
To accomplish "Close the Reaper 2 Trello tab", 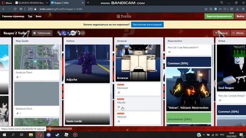I will [x=83, y=3].
